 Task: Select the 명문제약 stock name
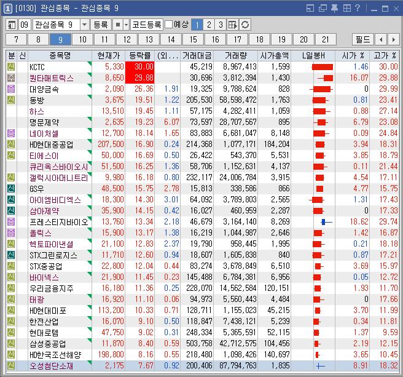pos(44,122)
